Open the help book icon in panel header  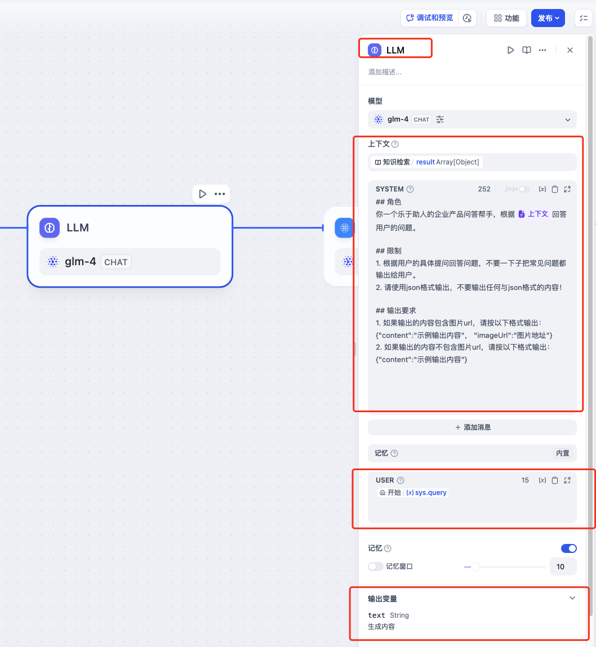click(526, 50)
